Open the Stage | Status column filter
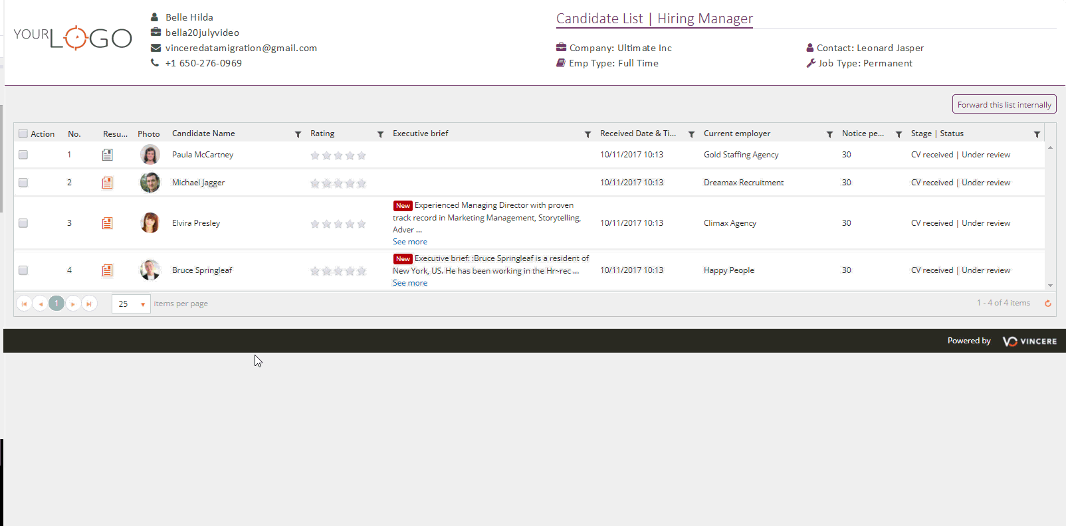 [1037, 134]
